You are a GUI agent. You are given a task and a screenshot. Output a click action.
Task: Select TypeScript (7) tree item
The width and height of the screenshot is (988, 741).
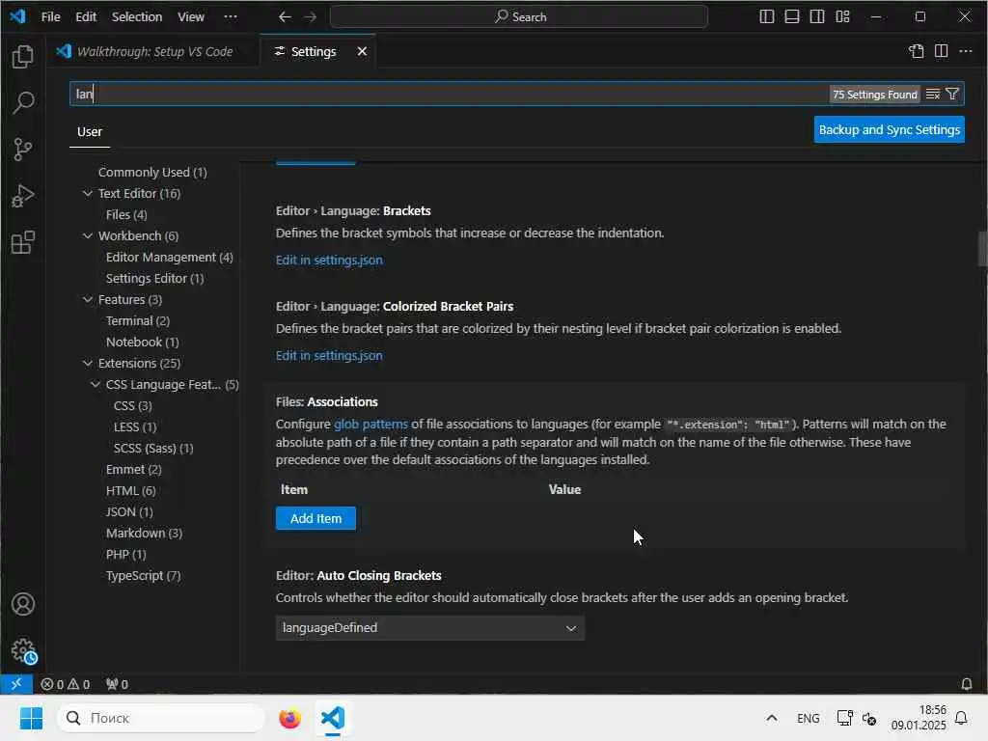click(144, 575)
